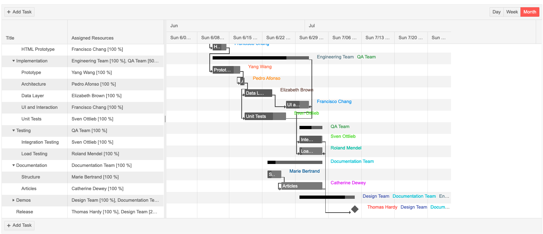Select the Articles task bar in chart

302,186
